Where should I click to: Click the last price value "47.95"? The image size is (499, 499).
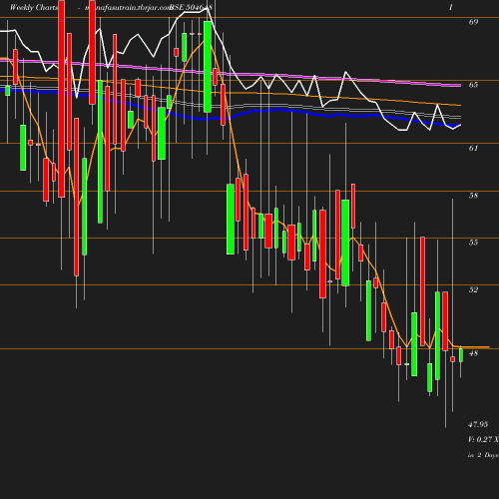(x=478, y=424)
